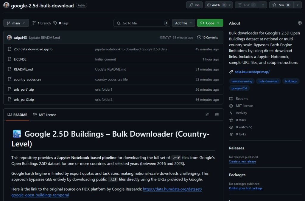Click the branch icon beside 1 Branch
The image size is (305, 201).
(x=34, y=23)
